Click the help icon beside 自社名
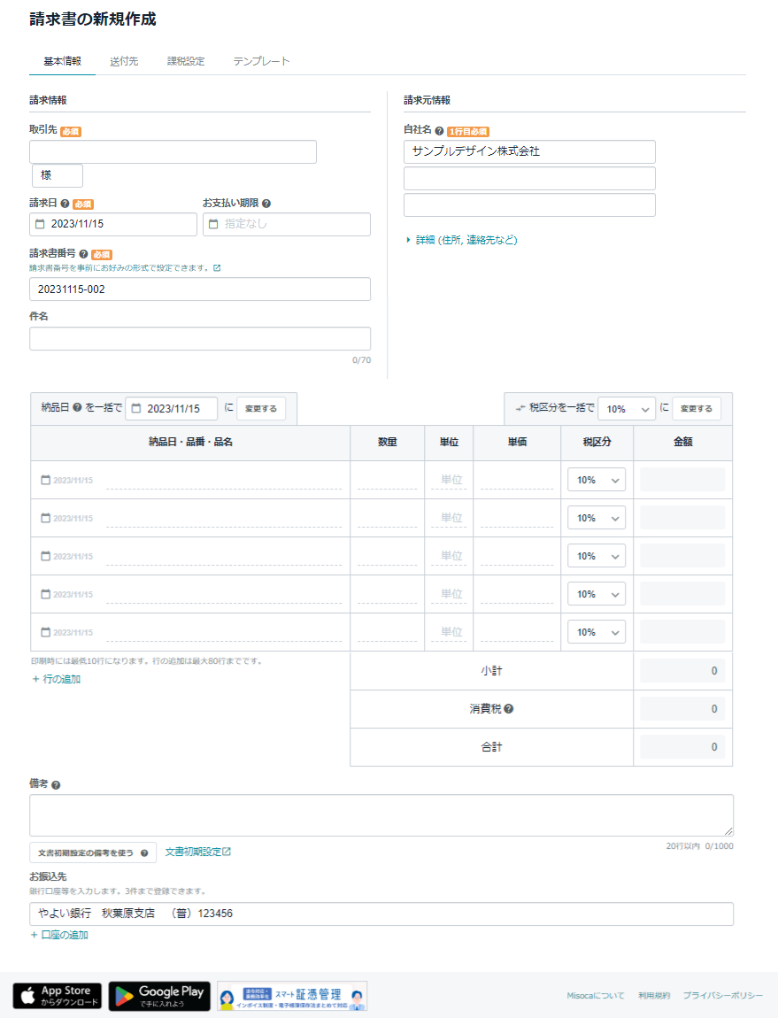The width and height of the screenshot is (778, 1018). click(x=439, y=131)
